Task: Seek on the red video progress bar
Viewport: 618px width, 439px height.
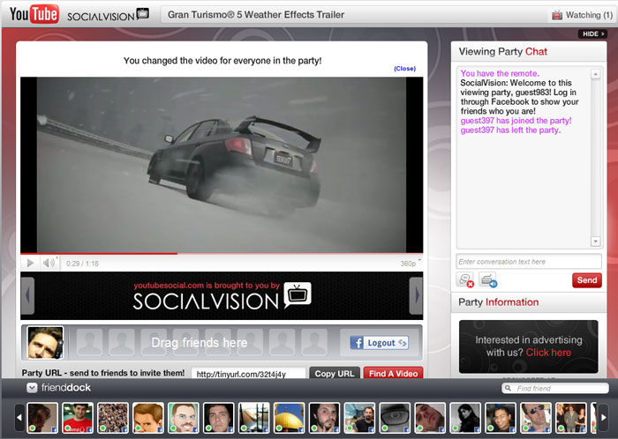Action: click(222, 253)
